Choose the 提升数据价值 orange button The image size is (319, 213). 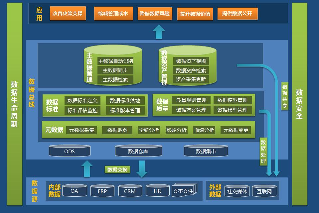[x=195, y=14]
